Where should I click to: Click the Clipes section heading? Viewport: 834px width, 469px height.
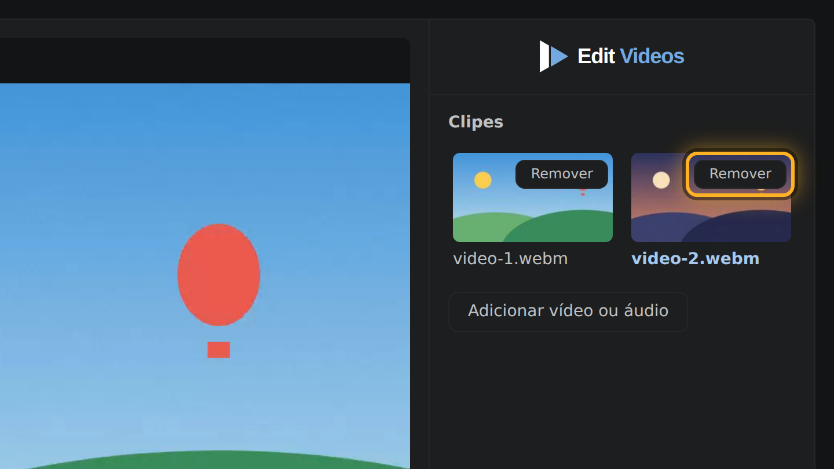(x=476, y=122)
